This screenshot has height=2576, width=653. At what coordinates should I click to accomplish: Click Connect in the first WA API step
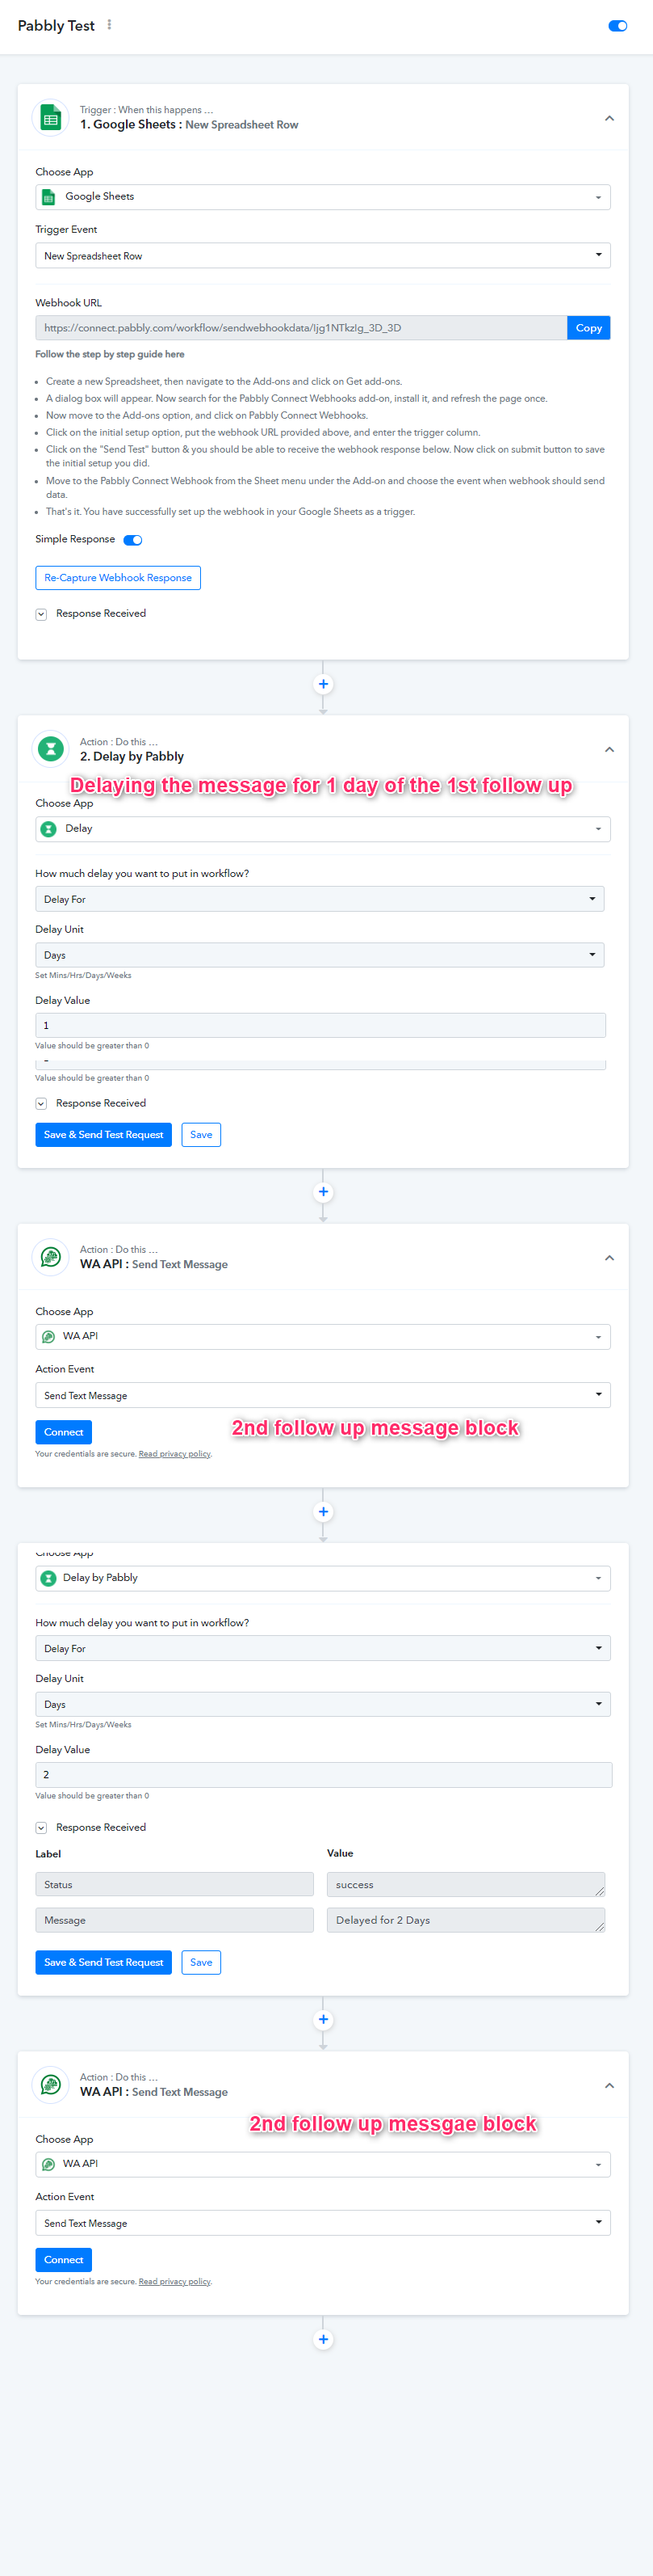(x=64, y=1432)
